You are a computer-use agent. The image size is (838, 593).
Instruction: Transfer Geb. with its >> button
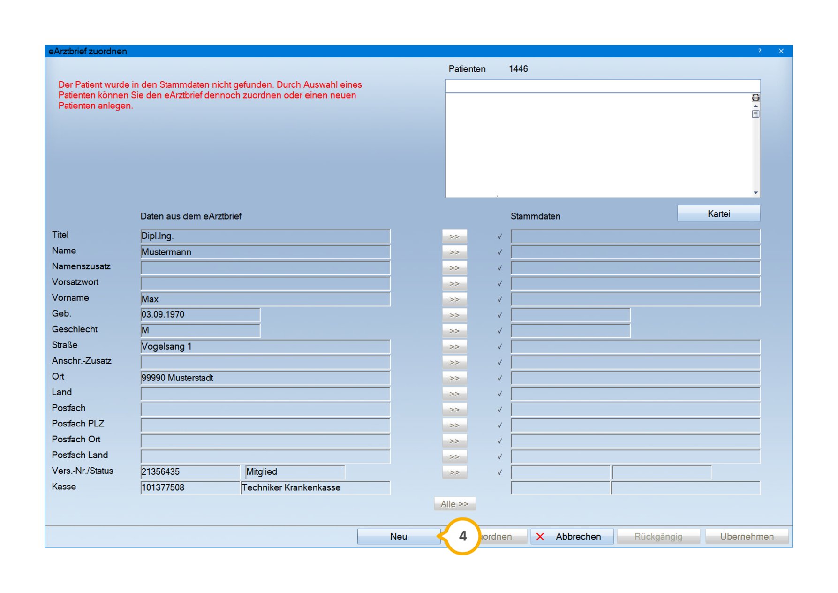pyautogui.click(x=454, y=315)
